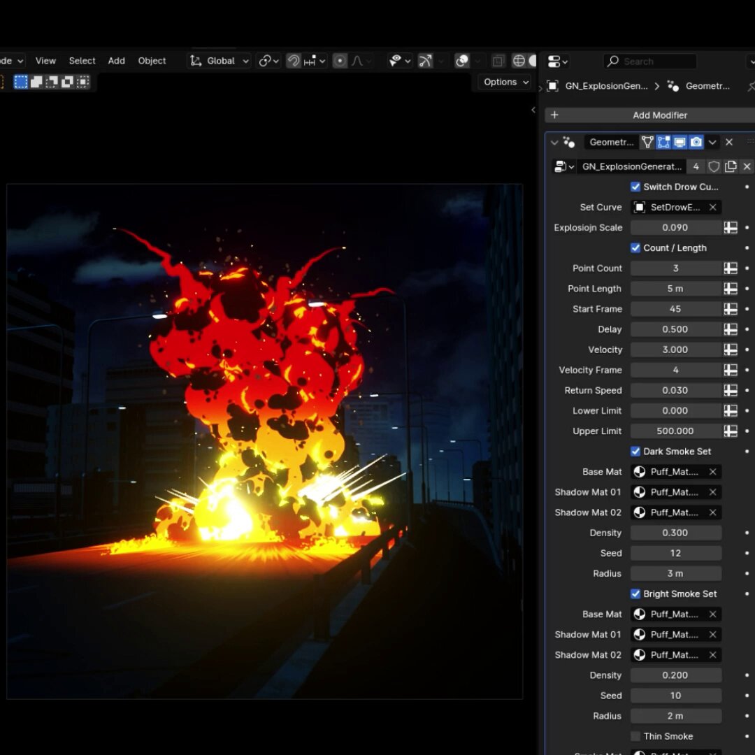This screenshot has width=755, height=755.
Task: Toggle modifier Edit Mode display icon
Action: point(663,142)
